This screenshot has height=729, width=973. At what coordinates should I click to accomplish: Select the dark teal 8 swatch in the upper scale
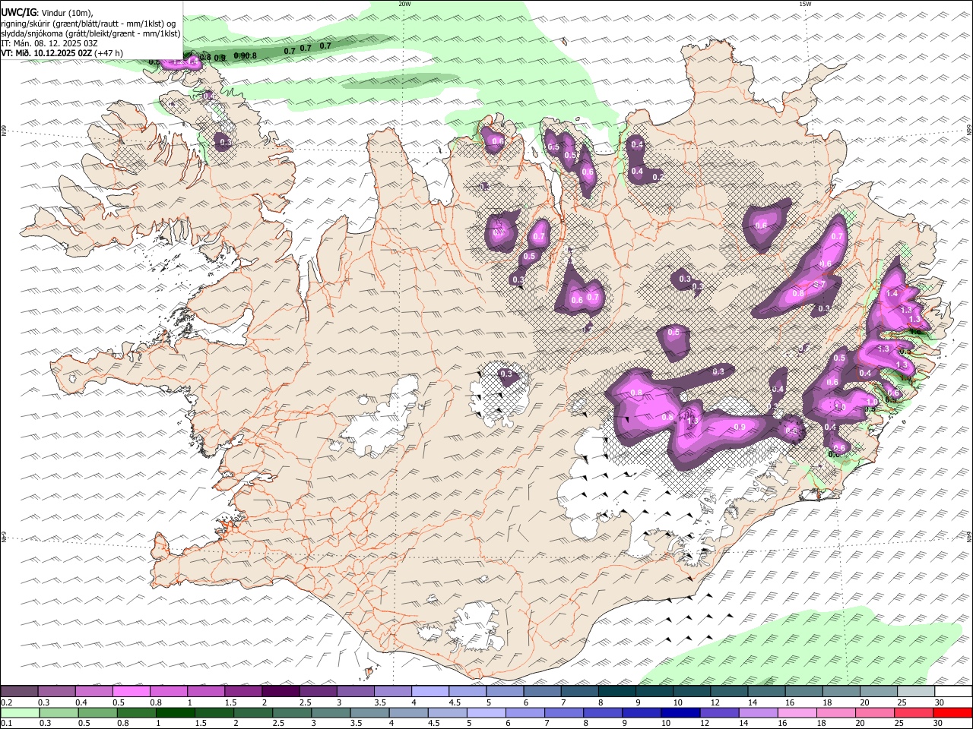(x=617, y=691)
